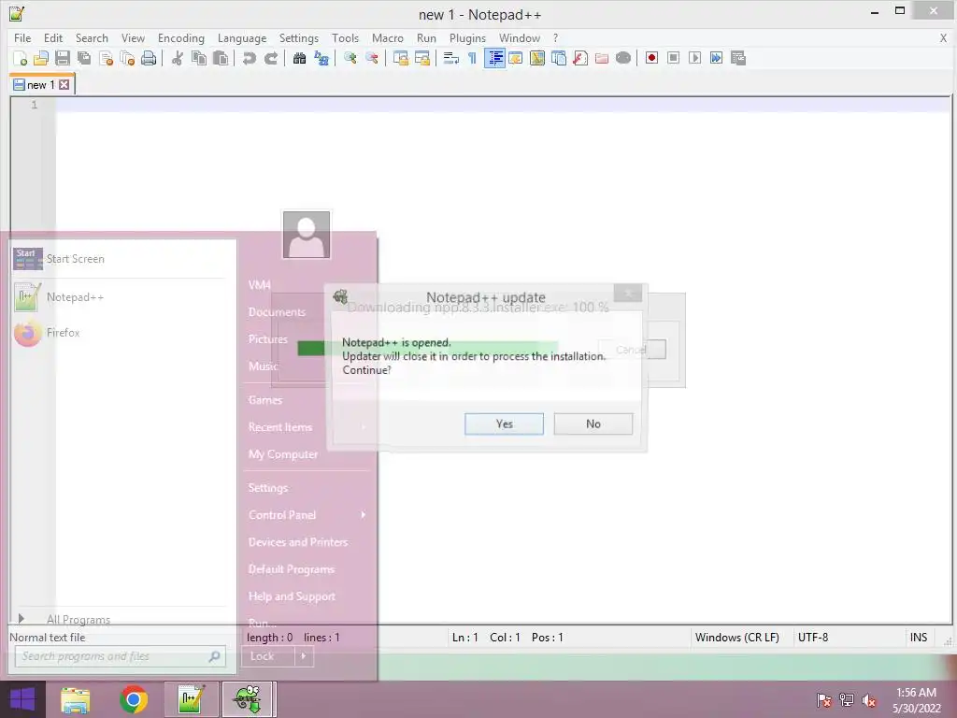Click the Stop Recording macro icon
957x718 pixels.
tap(673, 58)
